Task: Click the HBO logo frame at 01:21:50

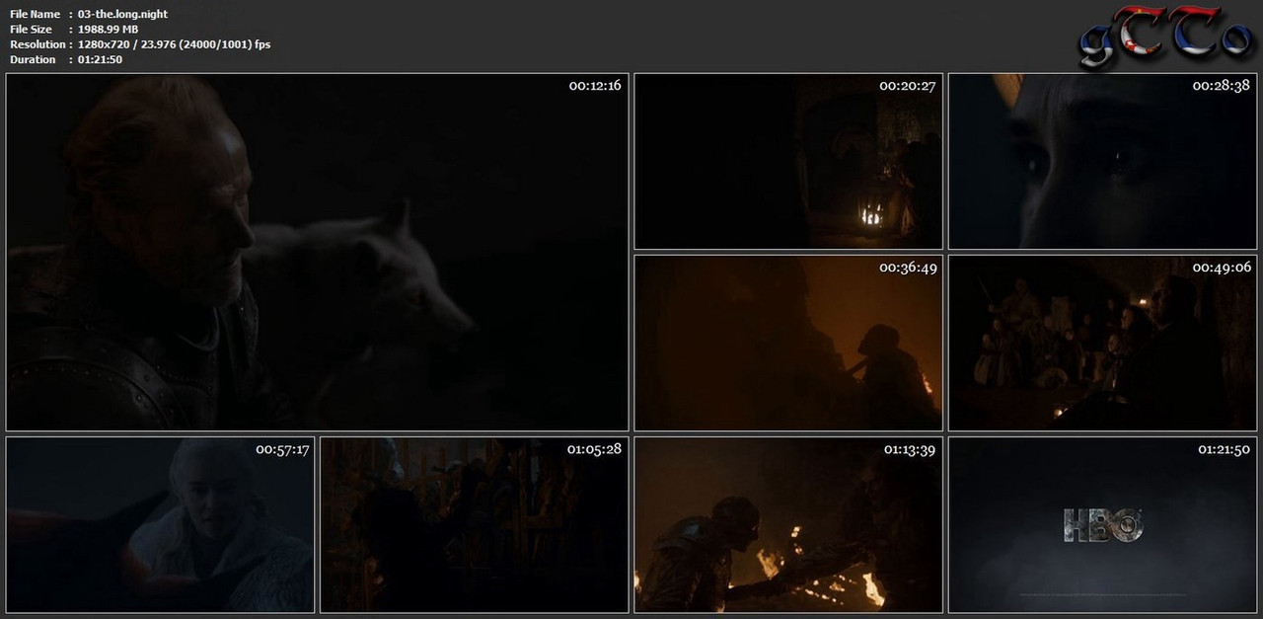Action: pyautogui.click(x=1102, y=525)
